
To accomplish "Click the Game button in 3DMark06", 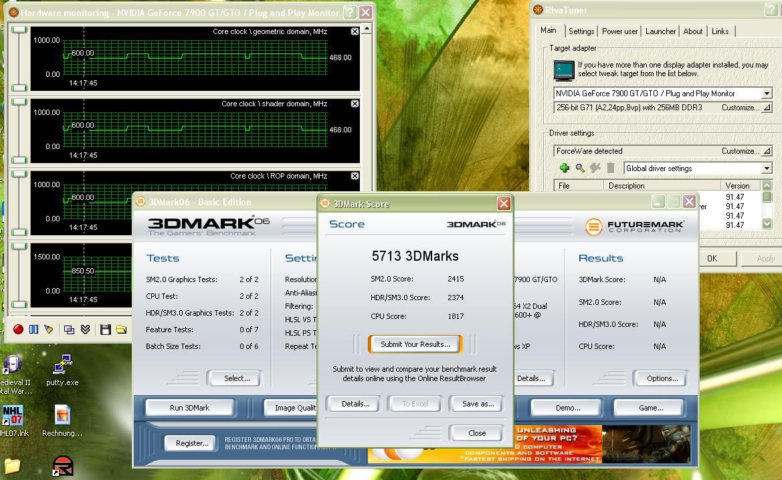I will coord(651,408).
